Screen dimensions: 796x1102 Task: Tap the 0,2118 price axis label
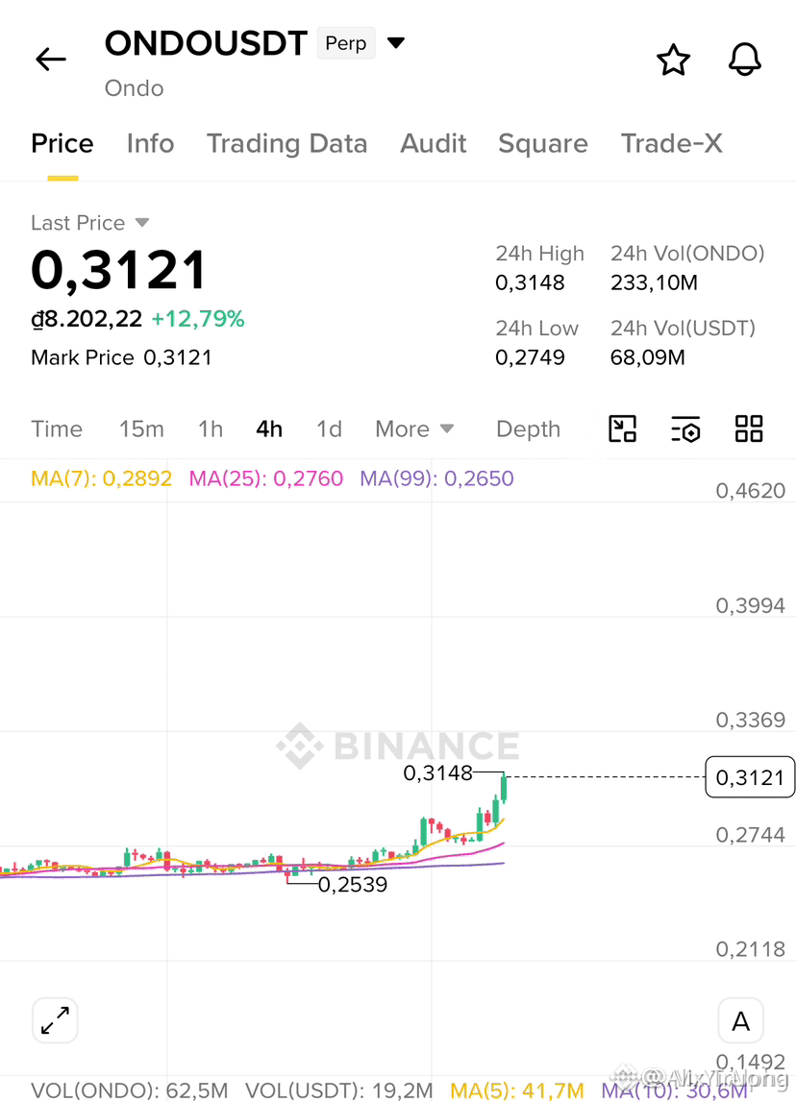(750, 949)
